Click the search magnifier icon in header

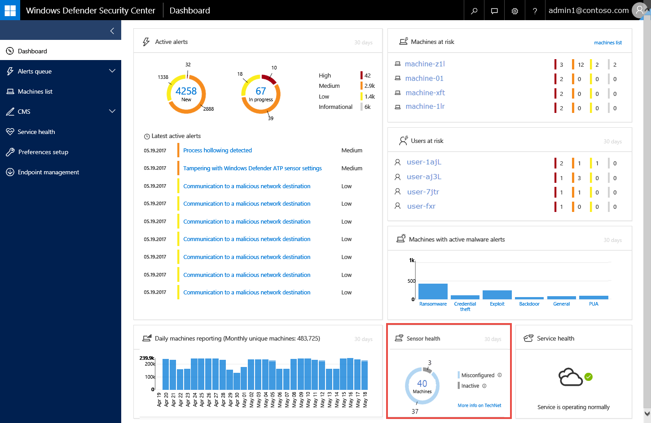474,11
